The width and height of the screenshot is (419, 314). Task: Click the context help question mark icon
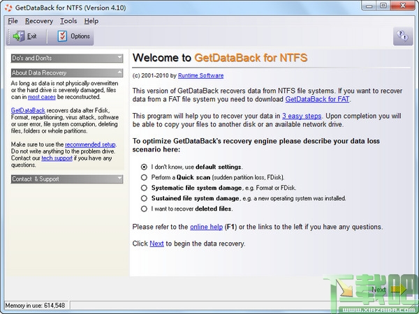[403, 36]
